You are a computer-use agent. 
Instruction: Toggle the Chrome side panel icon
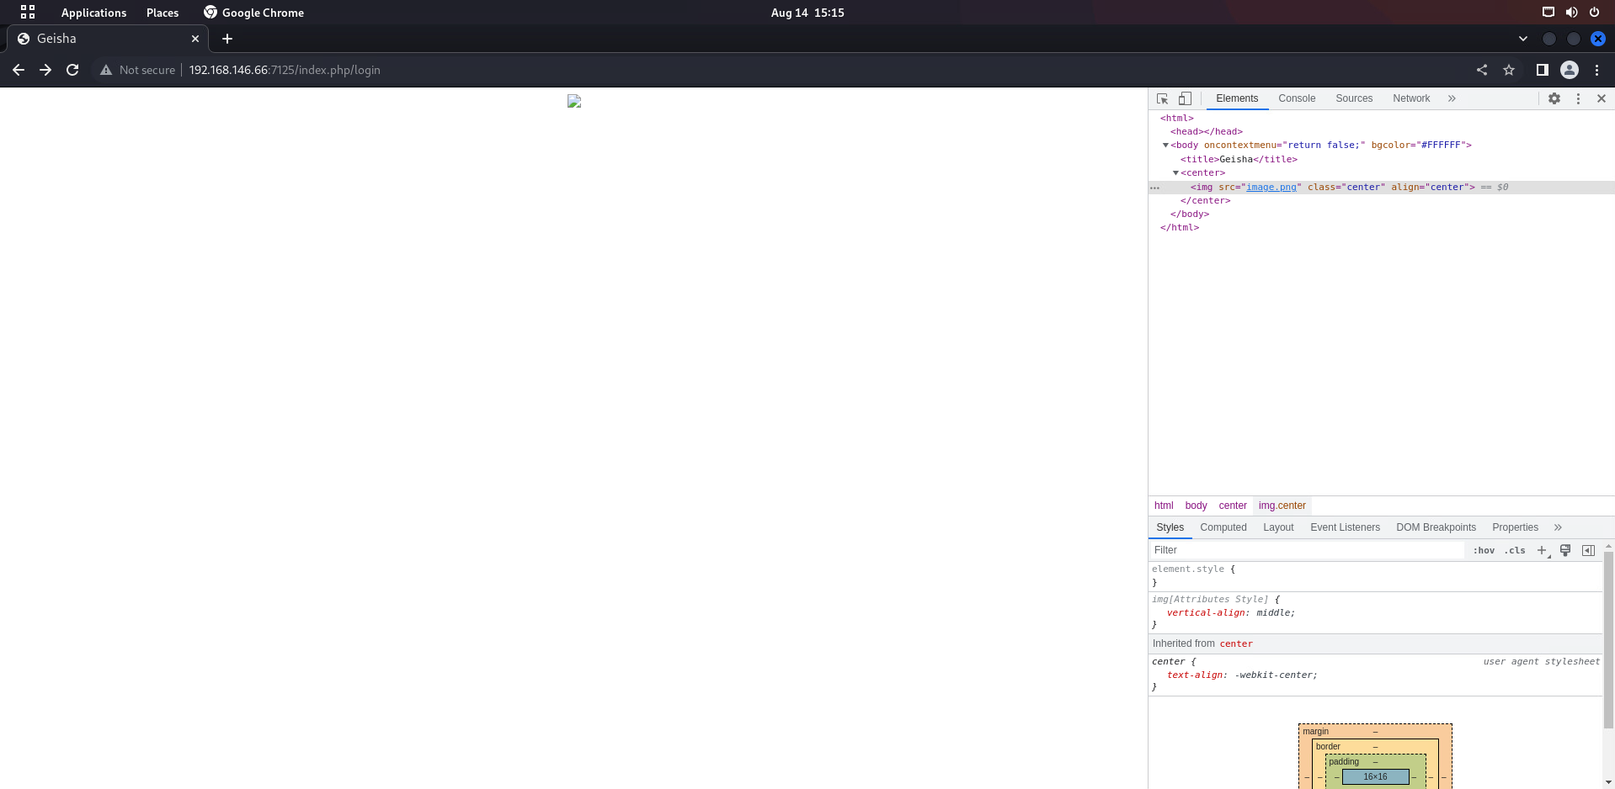1543,70
